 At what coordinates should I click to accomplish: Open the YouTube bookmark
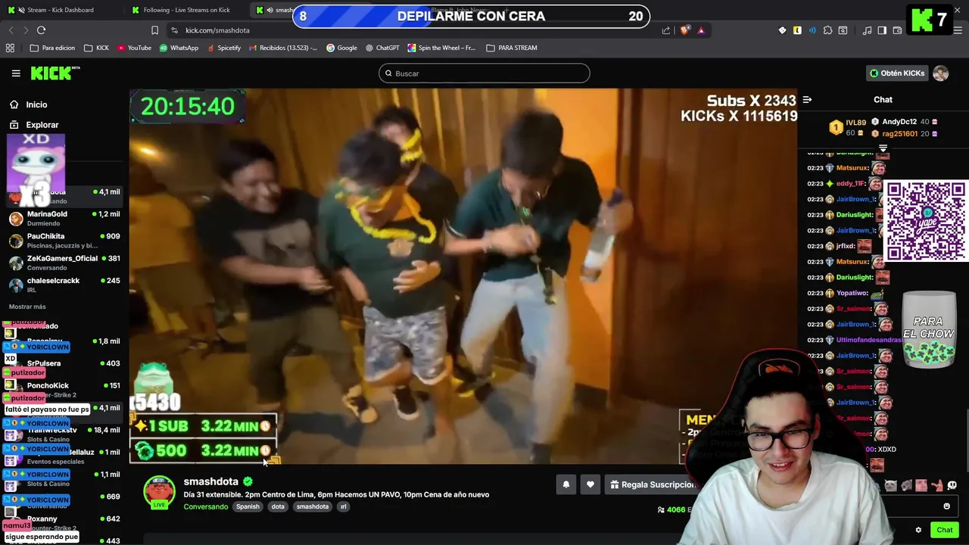(133, 48)
